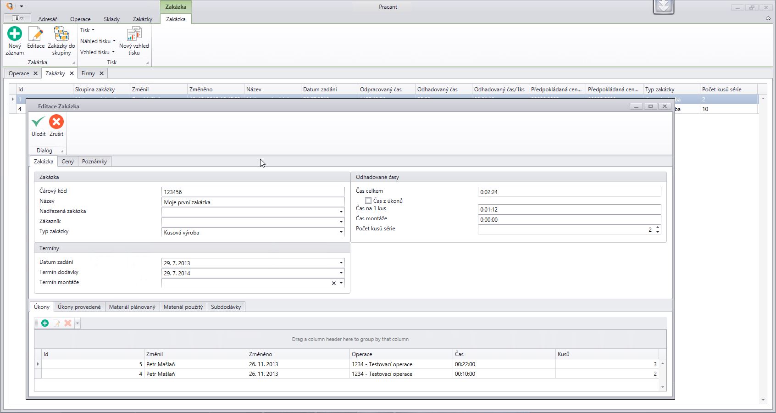Add a new úkon with green plus
This screenshot has width=776, height=413.
coord(45,323)
